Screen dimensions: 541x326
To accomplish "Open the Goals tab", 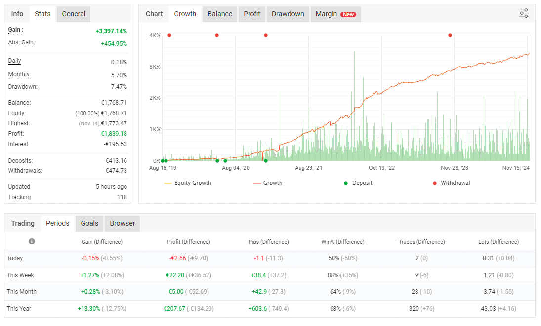I will pos(89,223).
